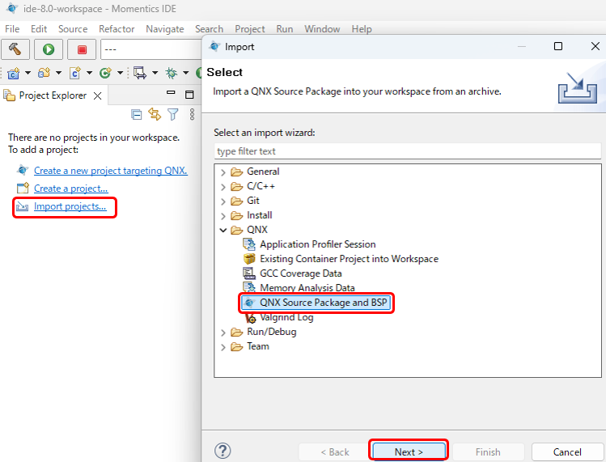Viewport: 606px width, 462px height.
Task: Minimize the Project Explorer view
Action: coord(171,93)
